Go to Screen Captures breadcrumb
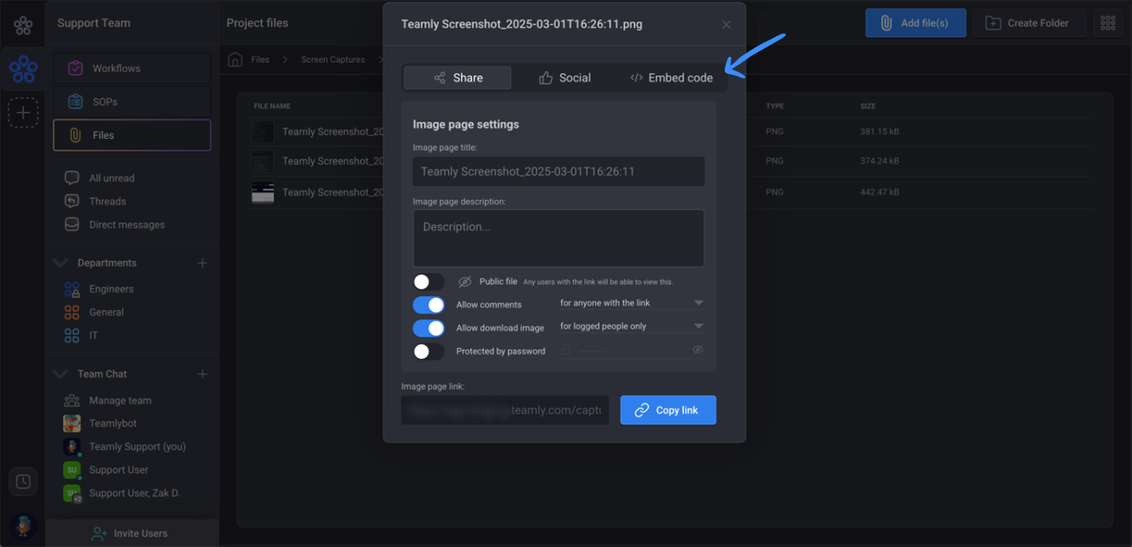 (333, 59)
